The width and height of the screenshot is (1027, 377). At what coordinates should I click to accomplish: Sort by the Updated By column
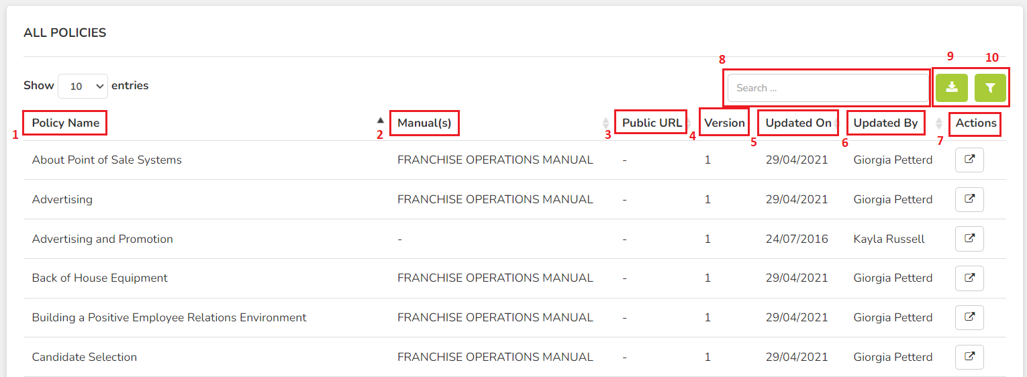[885, 123]
